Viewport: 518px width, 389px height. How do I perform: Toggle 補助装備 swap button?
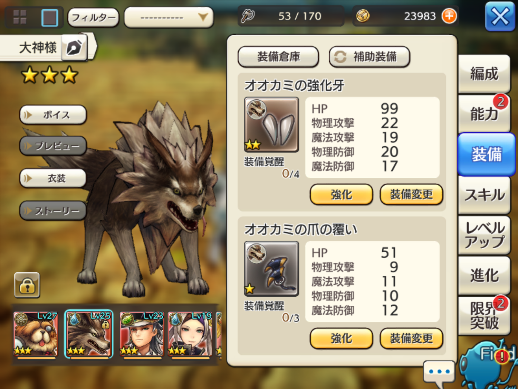coord(370,57)
